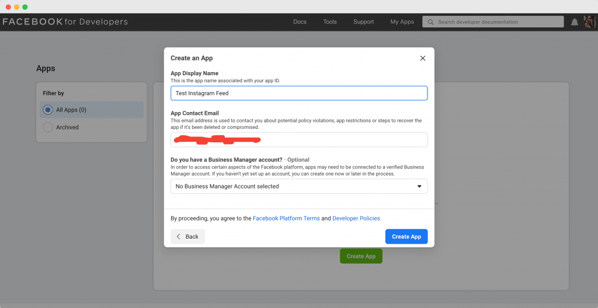The image size is (598, 308).
Task: Click the notifications bell icon
Action: pyautogui.click(x=575, y=22)
